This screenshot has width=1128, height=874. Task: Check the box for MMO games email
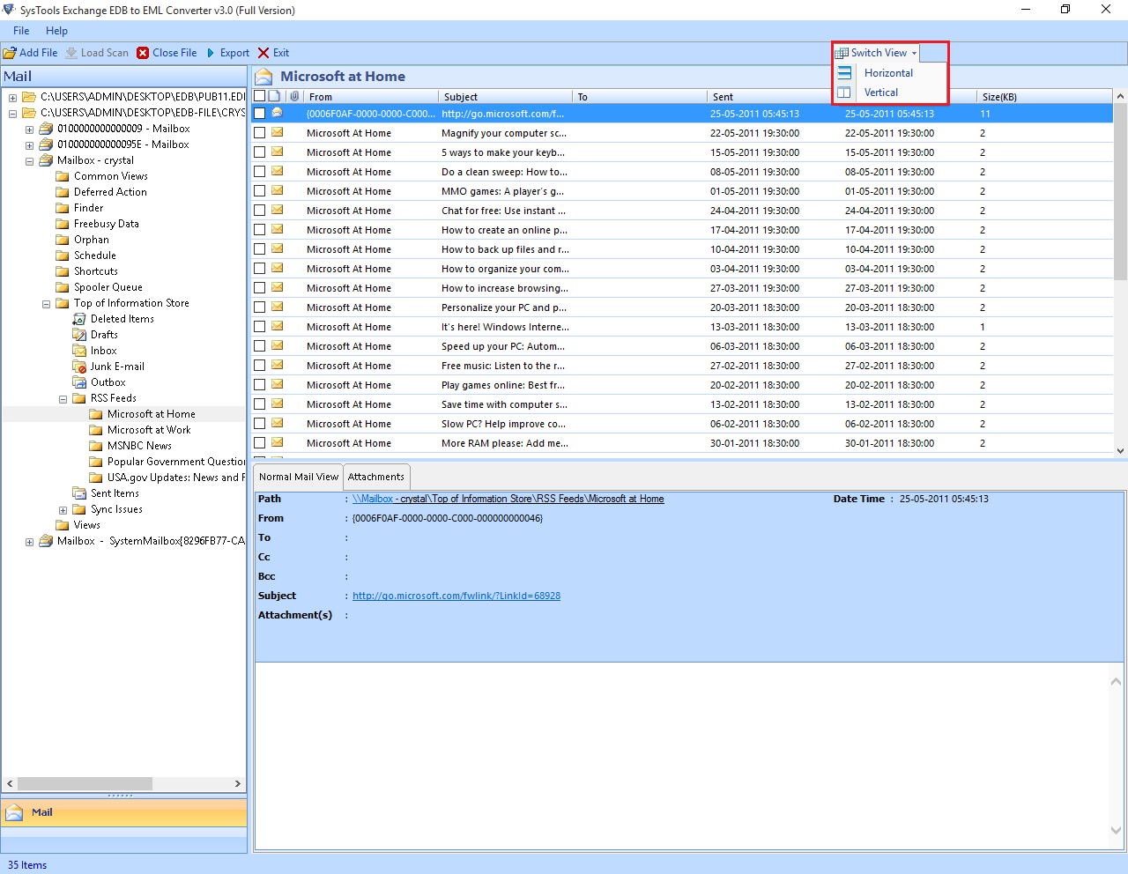pyautogui.click(x=259, y=191)
